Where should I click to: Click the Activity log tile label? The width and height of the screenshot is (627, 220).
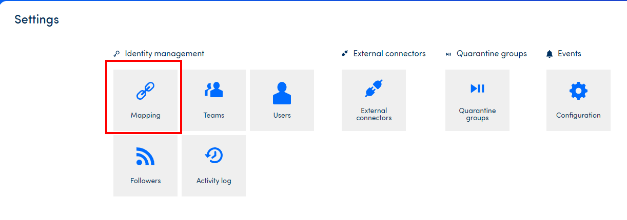coord(213,181)
